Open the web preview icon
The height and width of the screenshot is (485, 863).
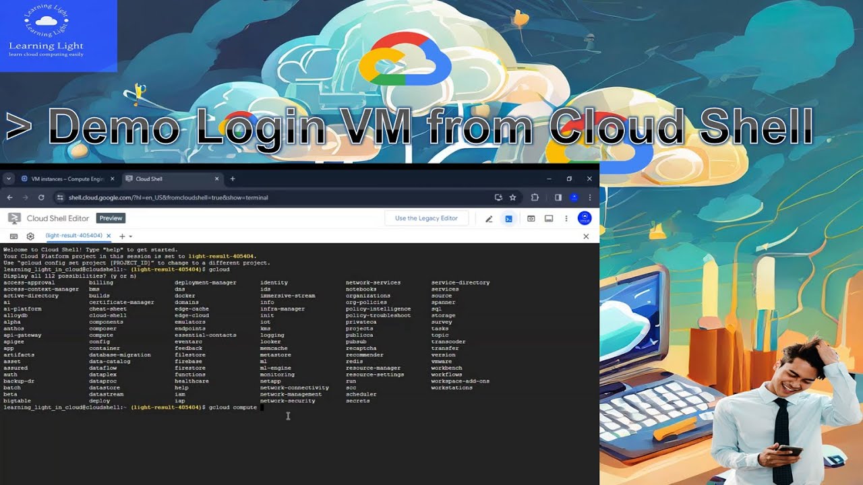531,219
